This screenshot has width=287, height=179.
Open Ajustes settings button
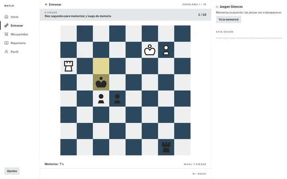(x=12, y=171)
